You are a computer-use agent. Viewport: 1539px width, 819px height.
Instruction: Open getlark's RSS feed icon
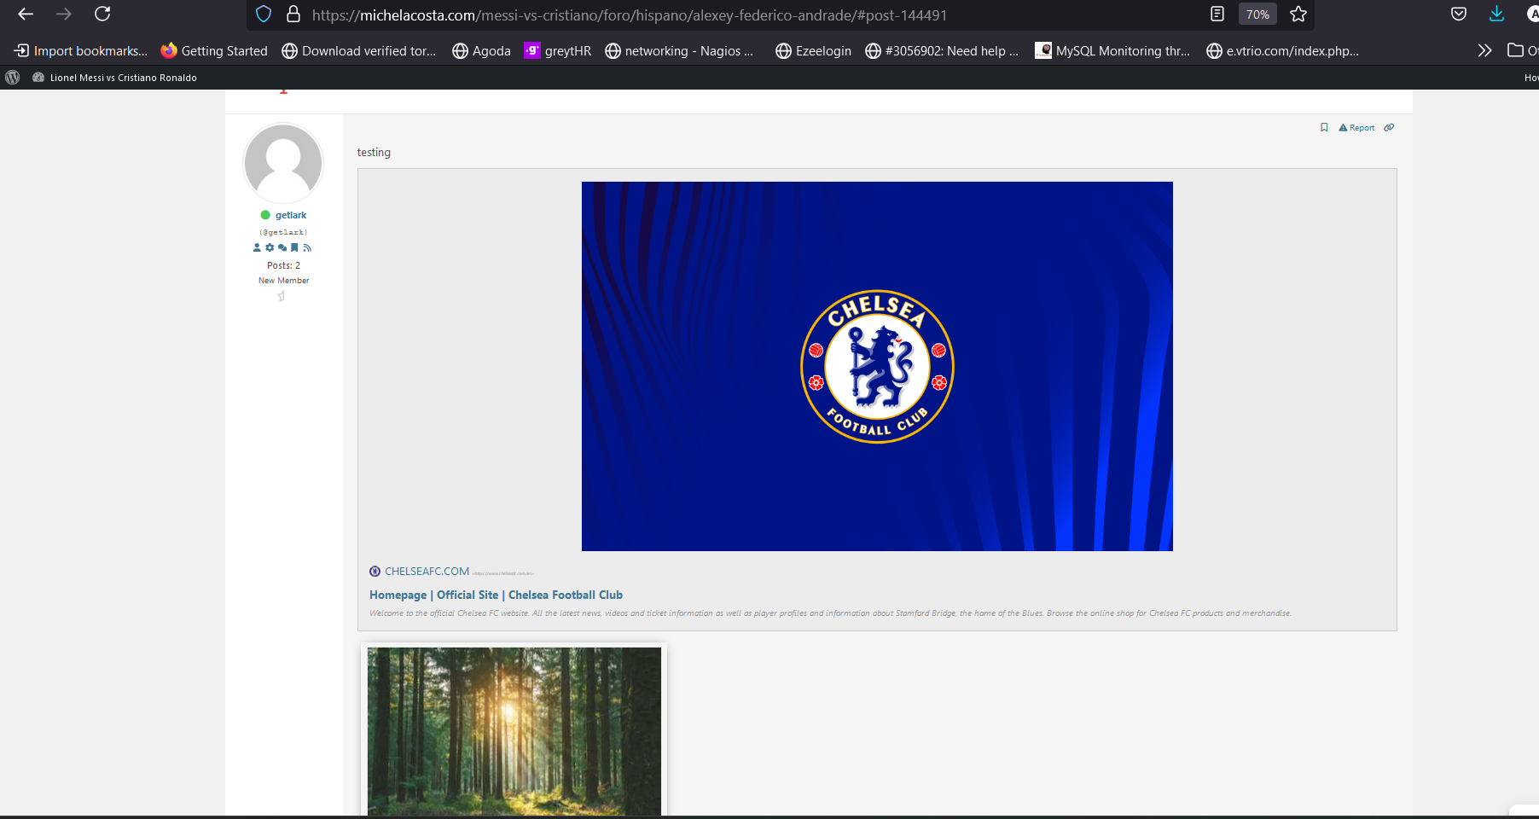[x=307, y=247]
